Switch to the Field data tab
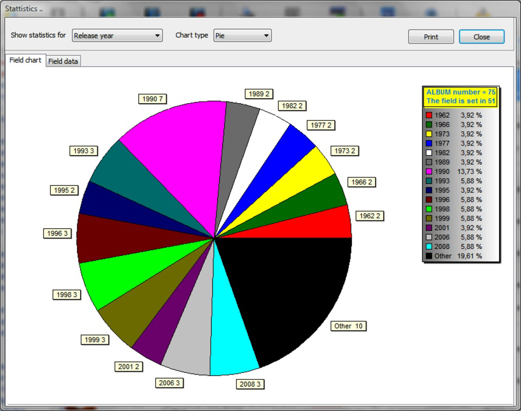This screenshot has height=411, width=521. point(63,61)
